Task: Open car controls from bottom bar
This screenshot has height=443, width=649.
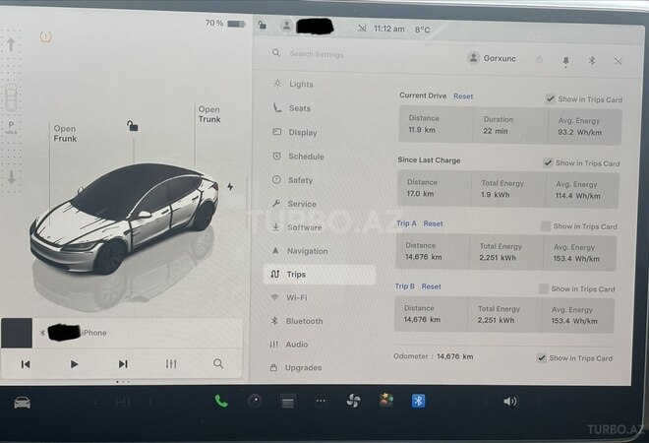Action: 22,403
